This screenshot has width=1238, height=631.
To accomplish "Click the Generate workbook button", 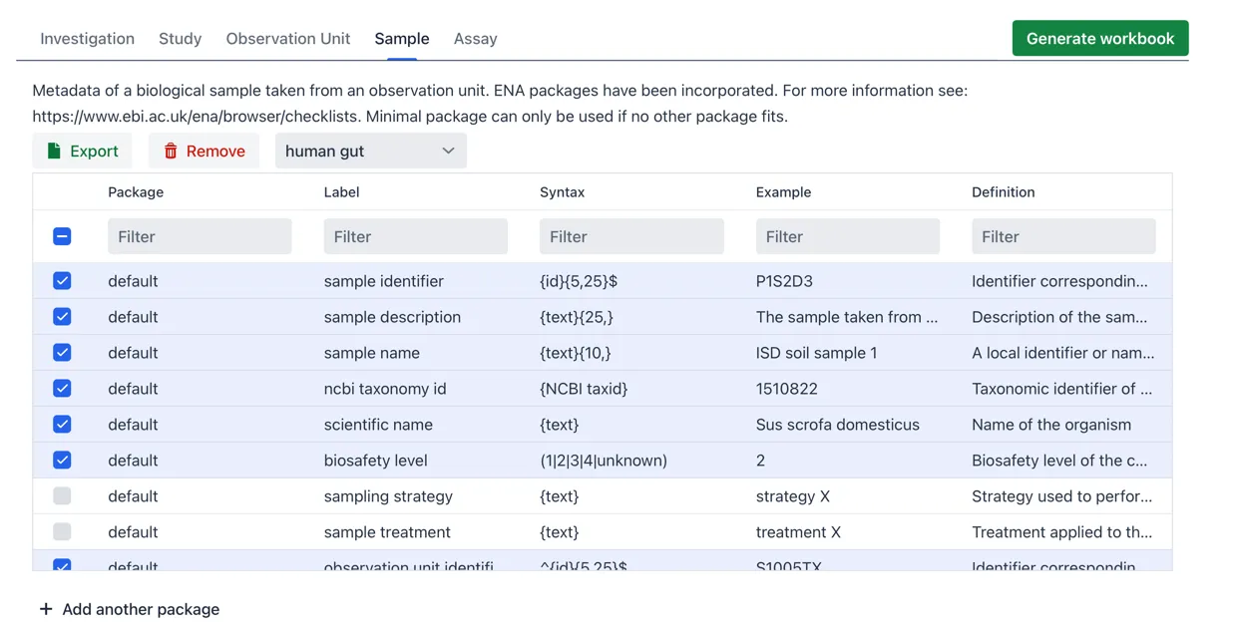I will coord(1100,38).
